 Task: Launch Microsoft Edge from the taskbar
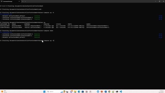click(x=79, y=91)
